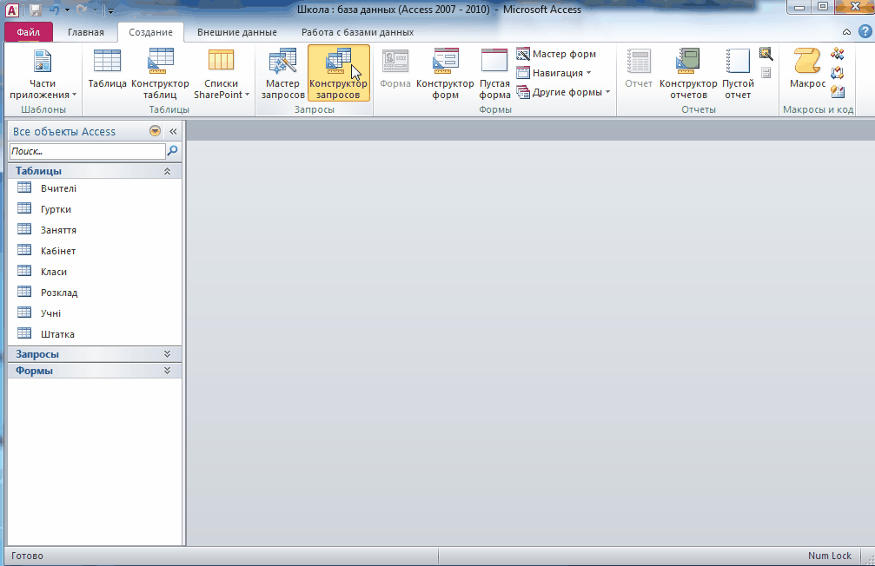Select the Учні table
Screen dimensions: 875x566
coord(95,313)
